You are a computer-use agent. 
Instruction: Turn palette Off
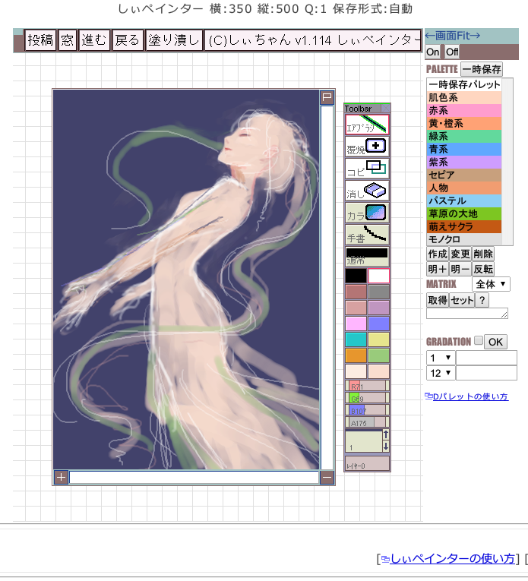coord(452,52)
